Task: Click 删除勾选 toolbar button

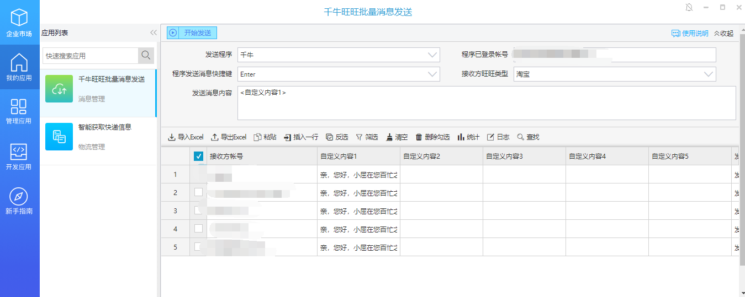Action: [x=432, y=137]
